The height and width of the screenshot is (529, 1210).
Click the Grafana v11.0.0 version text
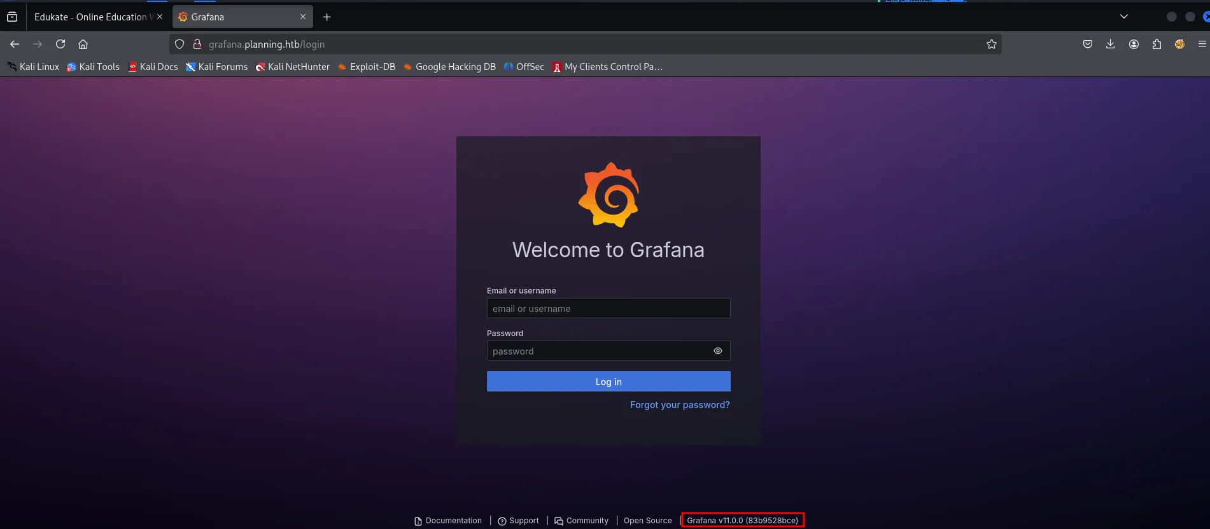(x=743, y=521)
